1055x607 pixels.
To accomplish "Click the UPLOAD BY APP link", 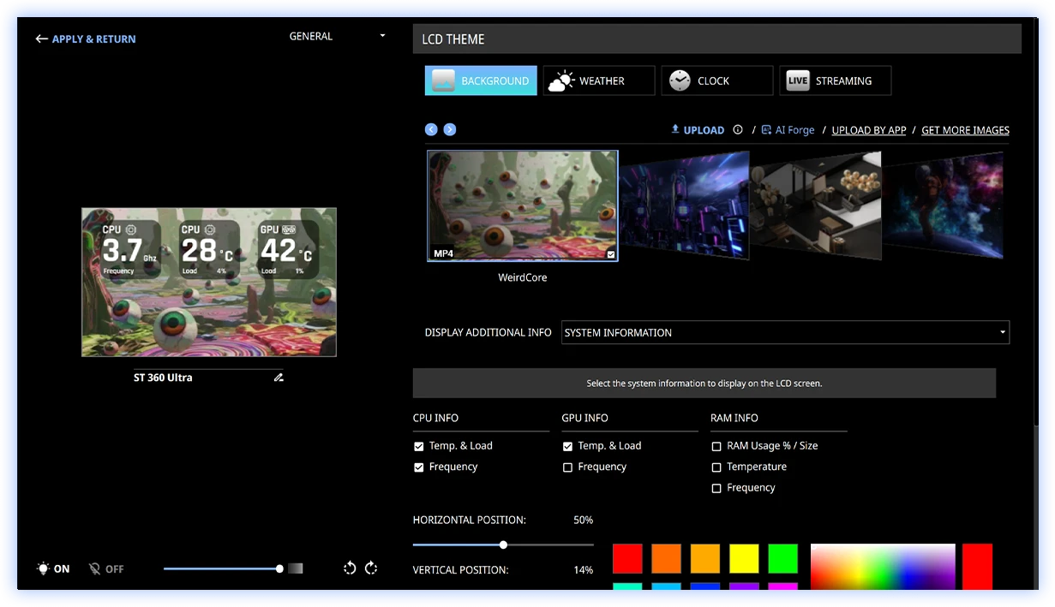I will tap(868, 130).
